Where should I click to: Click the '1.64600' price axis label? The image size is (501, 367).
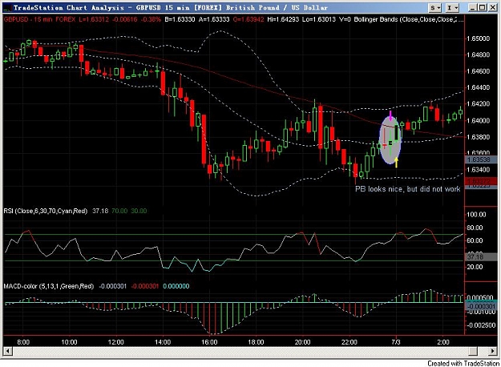pos(478,71)
